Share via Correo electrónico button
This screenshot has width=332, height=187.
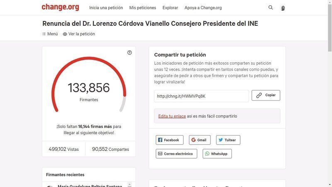coord(176,154)
